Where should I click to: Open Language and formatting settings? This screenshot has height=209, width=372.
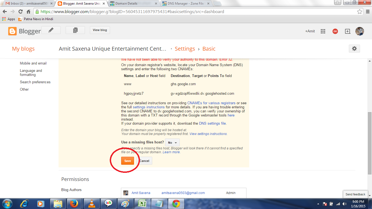click(31, 73)
